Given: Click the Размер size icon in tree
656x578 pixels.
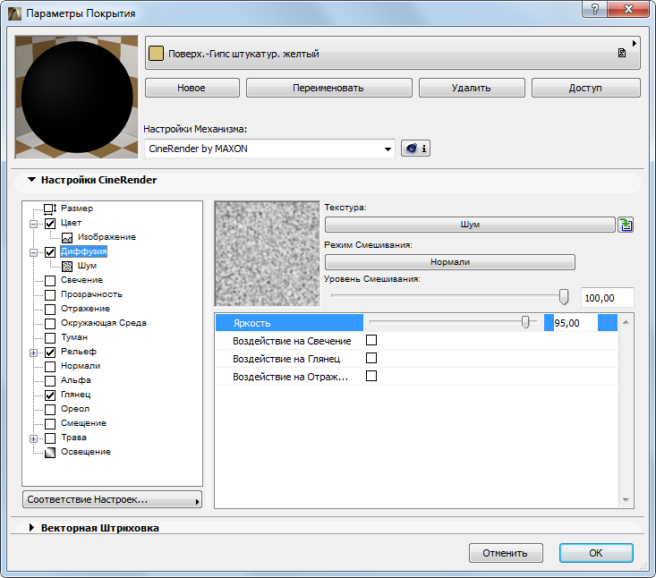Looking at the screenshot, I should 50,208.
